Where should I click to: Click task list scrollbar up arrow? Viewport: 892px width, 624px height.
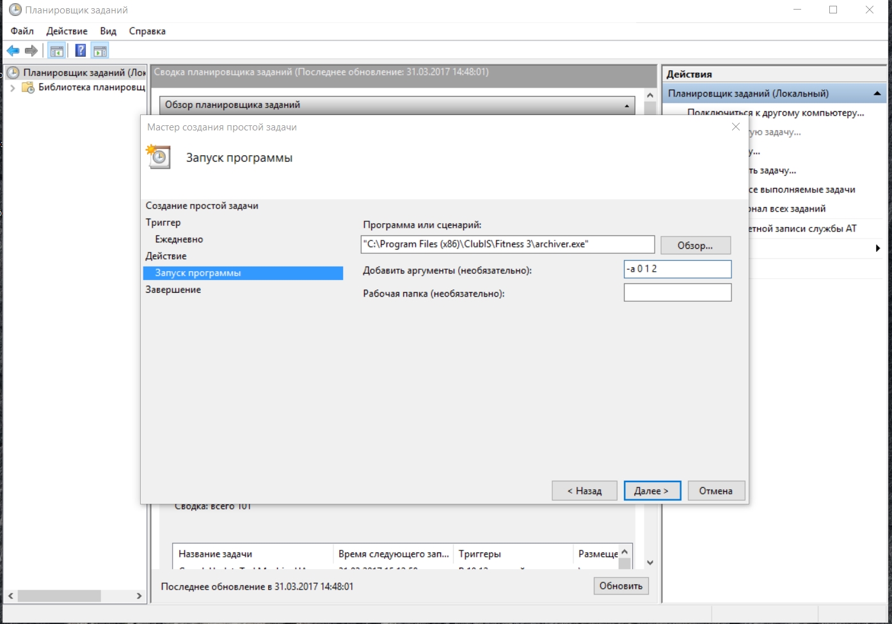coord(625,551)
